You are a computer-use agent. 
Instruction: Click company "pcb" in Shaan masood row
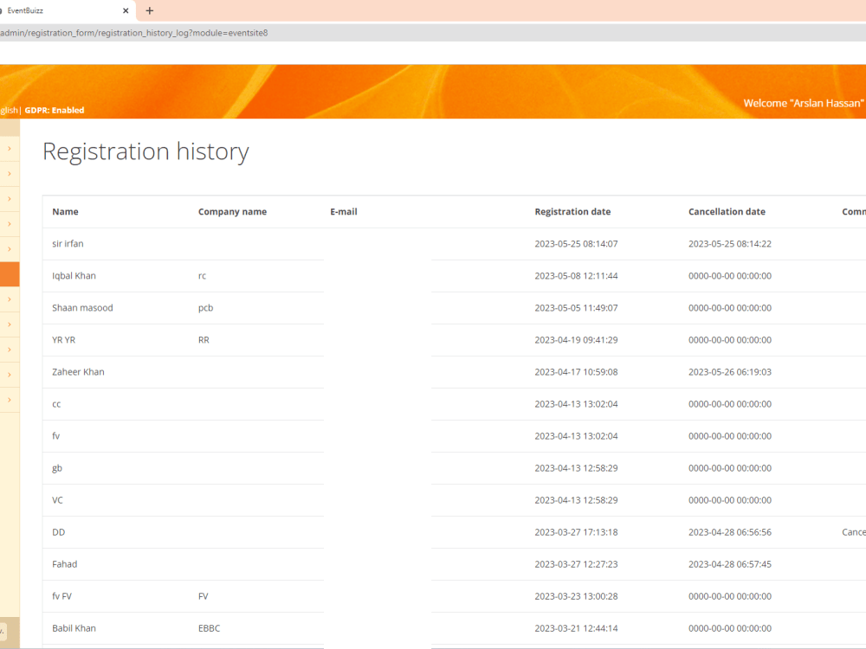pyautogui.click(x=205, y=307)
